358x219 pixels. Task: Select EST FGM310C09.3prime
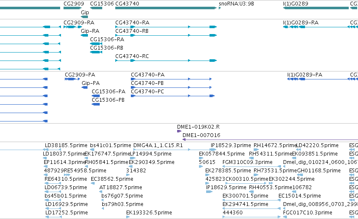pos(247,162)
